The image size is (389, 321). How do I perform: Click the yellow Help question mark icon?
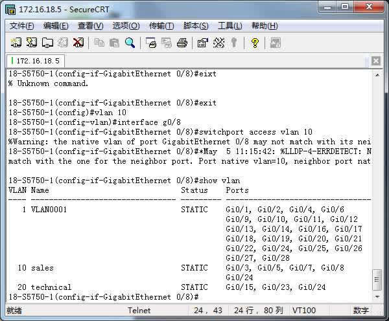[255, 43]
